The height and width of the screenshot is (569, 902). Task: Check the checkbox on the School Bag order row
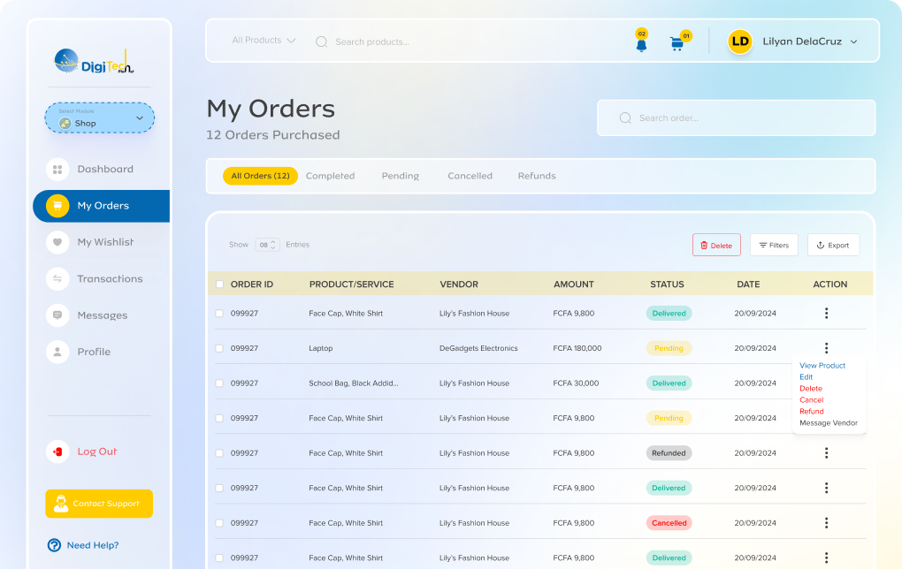(218, 383)
